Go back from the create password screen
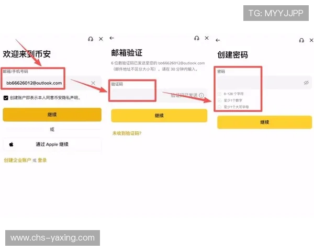The image size is (314, 251). click(x=218, y=40)
